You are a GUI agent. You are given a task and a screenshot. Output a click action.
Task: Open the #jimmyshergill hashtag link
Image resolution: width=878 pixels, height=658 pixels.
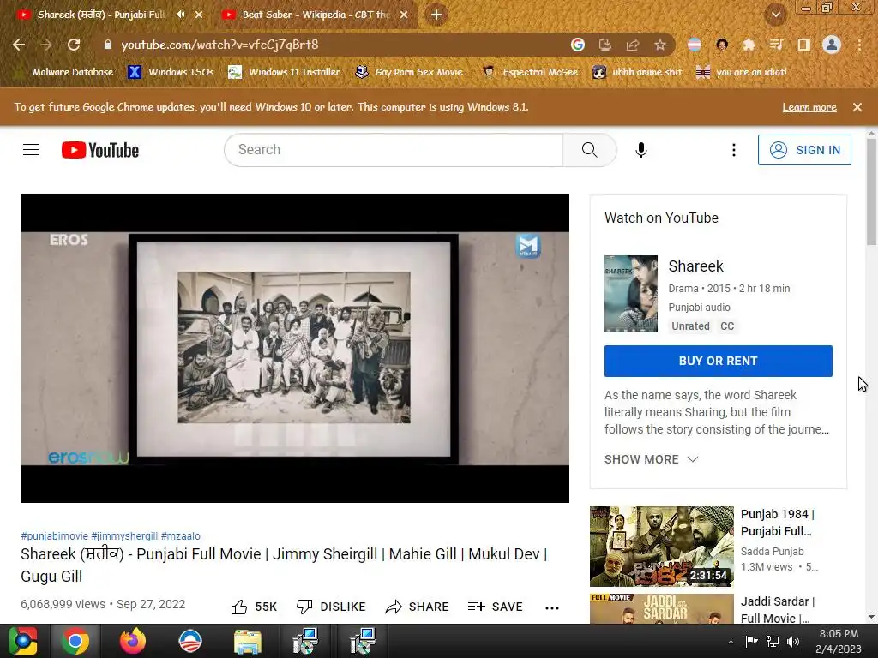(124, 536)
